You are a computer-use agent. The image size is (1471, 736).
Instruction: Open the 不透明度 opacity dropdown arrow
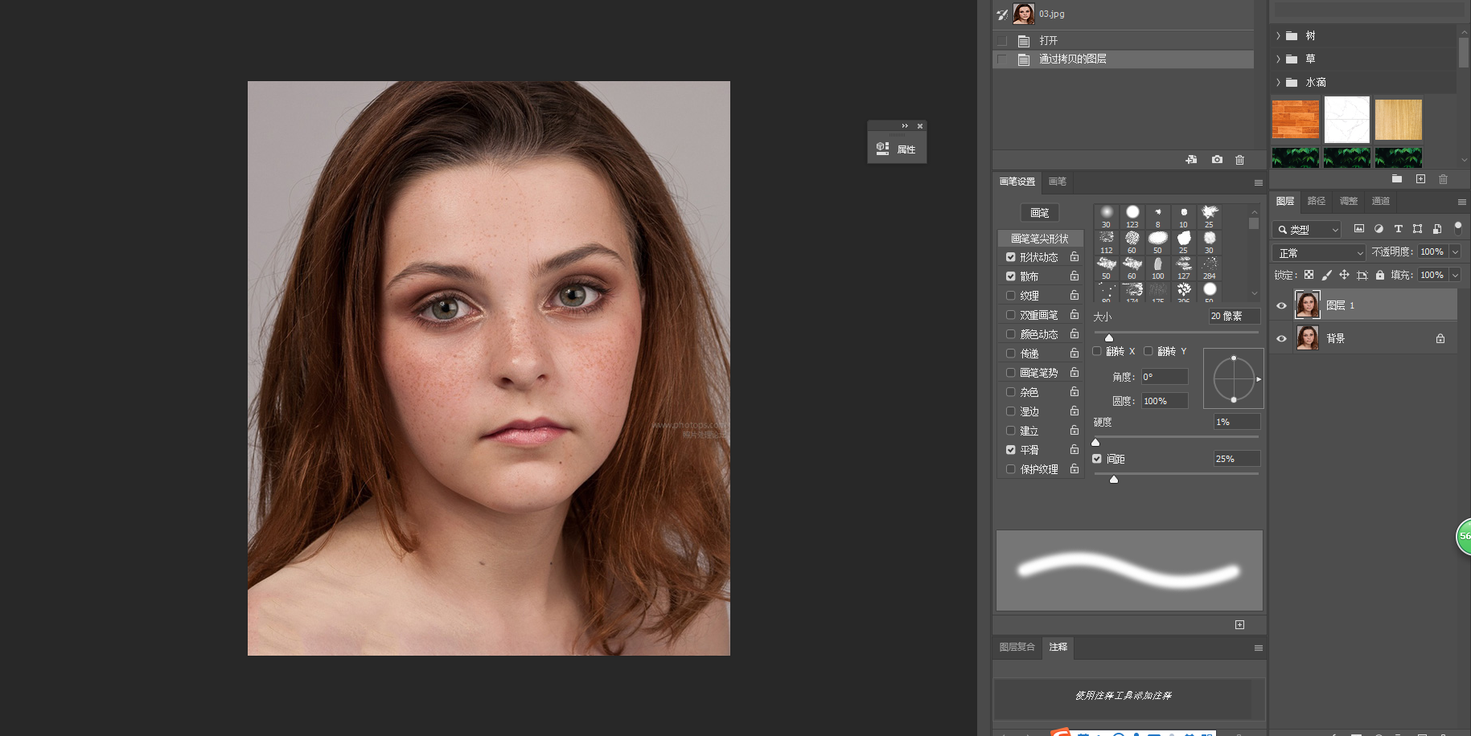tap(1455, 252)
